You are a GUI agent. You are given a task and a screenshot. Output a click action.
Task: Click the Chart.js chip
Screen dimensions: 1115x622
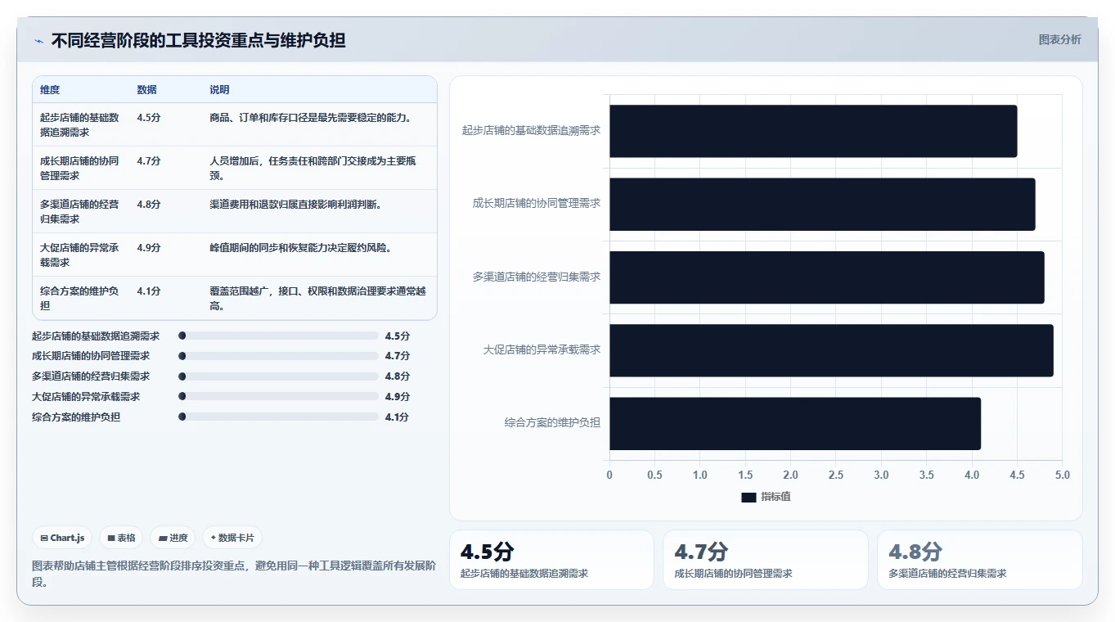pyautogui.click(x=62, y=538)
